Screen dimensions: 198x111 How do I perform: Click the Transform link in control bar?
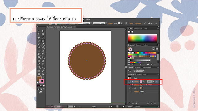(138, 23)
